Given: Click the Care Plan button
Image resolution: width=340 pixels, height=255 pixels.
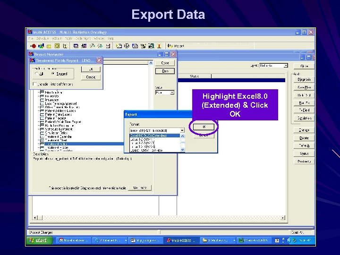Looking at the screenshot, I should pos(304,87).
